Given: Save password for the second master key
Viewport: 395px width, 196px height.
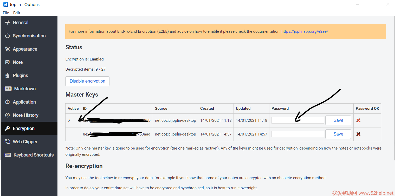Looking at the screenshot, I should click(338, 134).
